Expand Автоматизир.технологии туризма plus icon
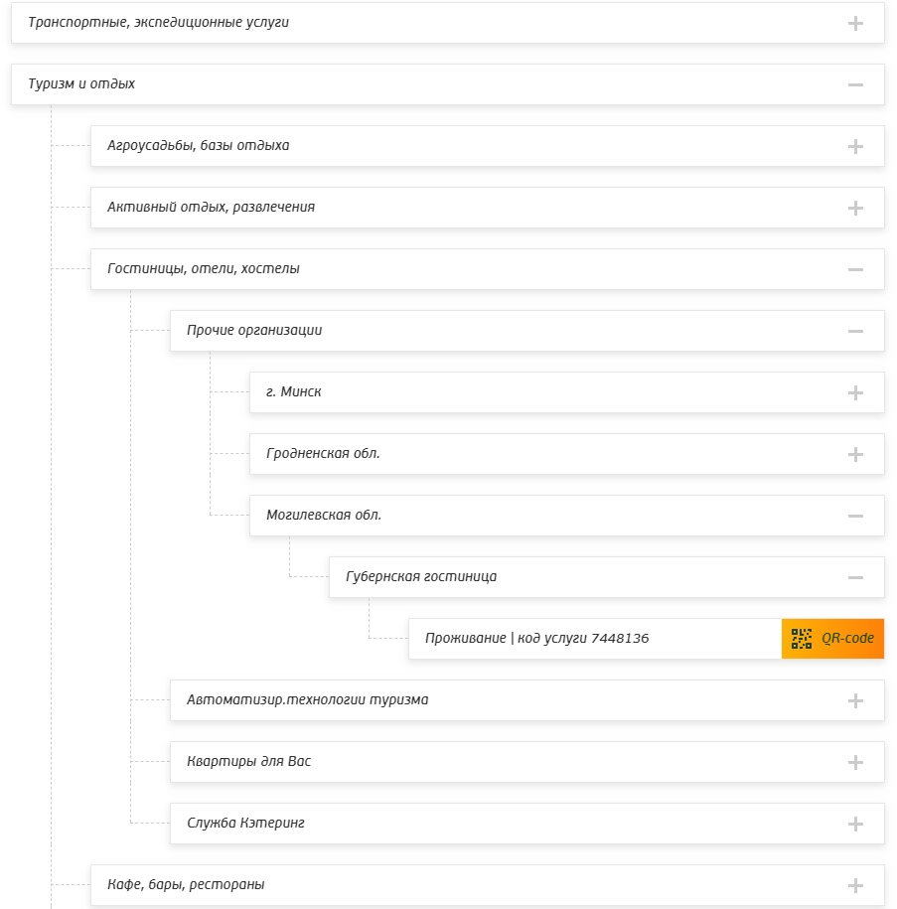Viewport: 897px width, 909px height. coord(855,700)
